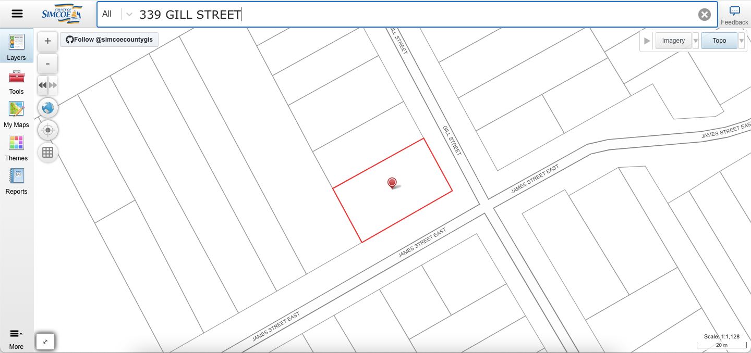Screen dimensions: 751x353
Task: Click the Scale 1:1,128 indicator
Action: tap(722, 336)
